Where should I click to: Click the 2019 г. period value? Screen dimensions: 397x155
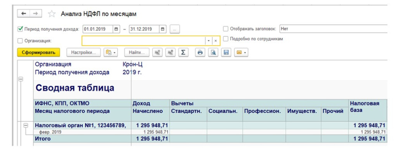(x=132, y=72)
